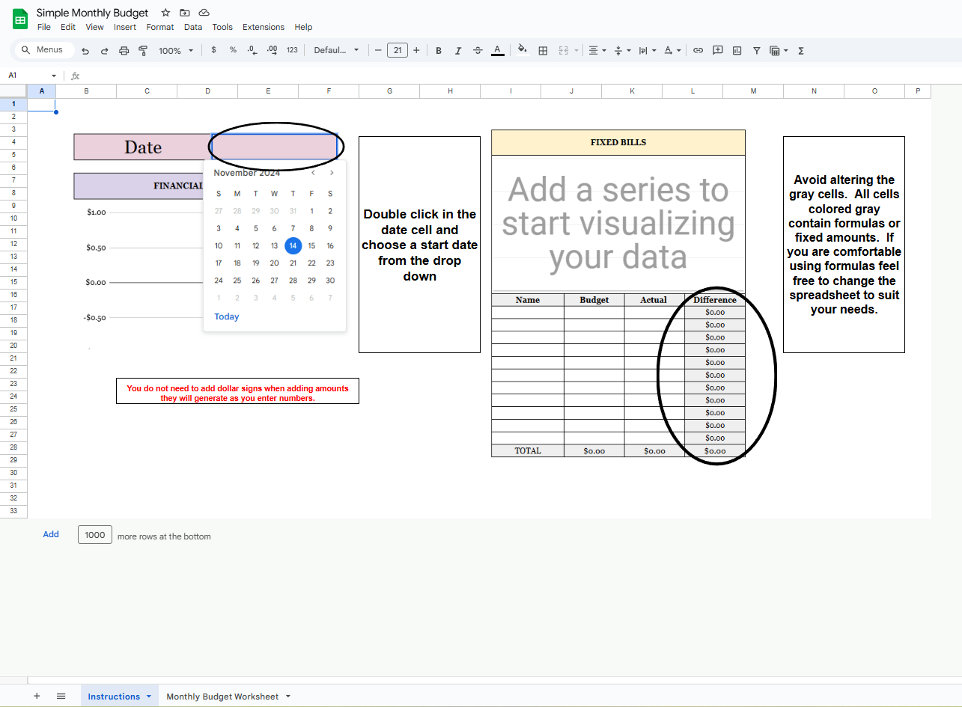Select the paint format tool
This screenshot has width=962, height=707.
tap(143, 50)
